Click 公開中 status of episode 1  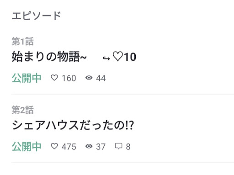pyautogui.click(x=27, y=78)
